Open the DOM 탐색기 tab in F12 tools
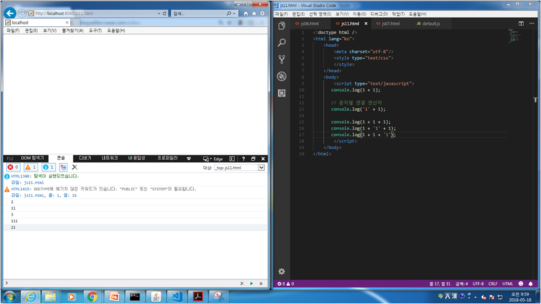 pos(33,158)
